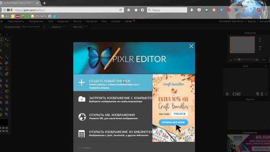
Task: Open the Редактировать menu
Action: pyautogui.click(x=16, y=22)
